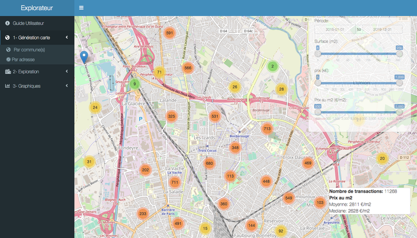Screen dimensions: 417x238
Task: Click the blue location pin marker
Action: [84, 57]
